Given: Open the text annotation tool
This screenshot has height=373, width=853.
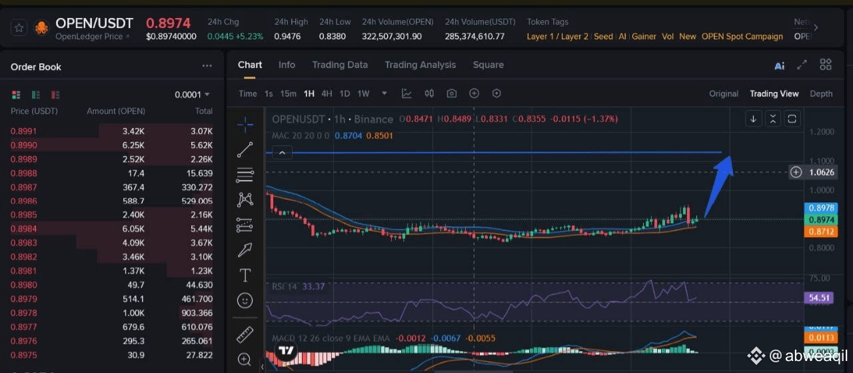Looking at the screenshot, I should (245, 275).
